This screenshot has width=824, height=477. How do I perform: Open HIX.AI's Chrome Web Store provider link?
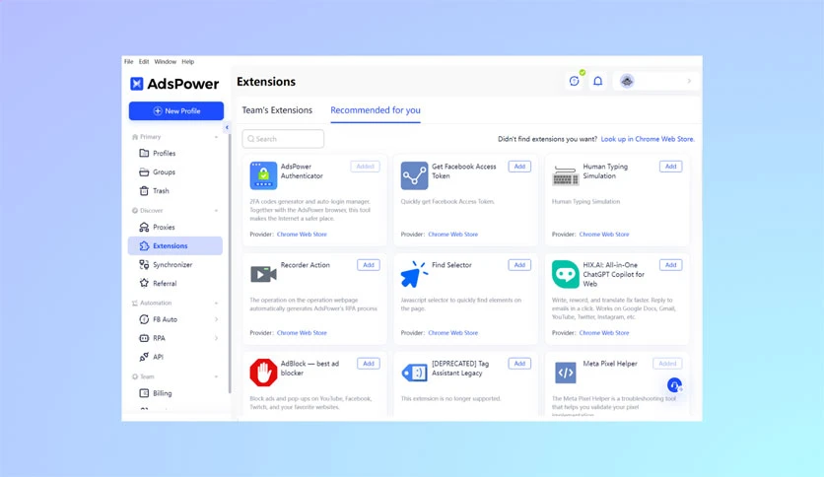(x=604, y=333)
